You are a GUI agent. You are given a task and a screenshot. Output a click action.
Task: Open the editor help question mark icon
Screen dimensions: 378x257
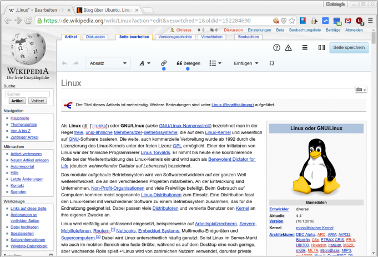276,48
